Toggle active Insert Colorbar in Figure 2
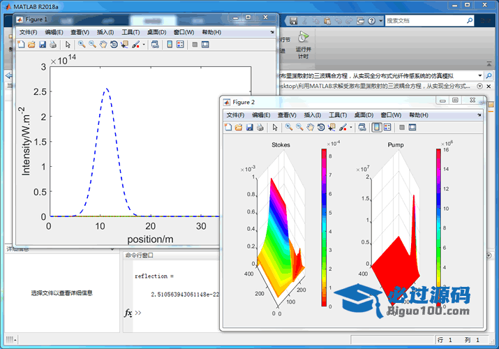499x349 pixels. (x=377, y=127)
